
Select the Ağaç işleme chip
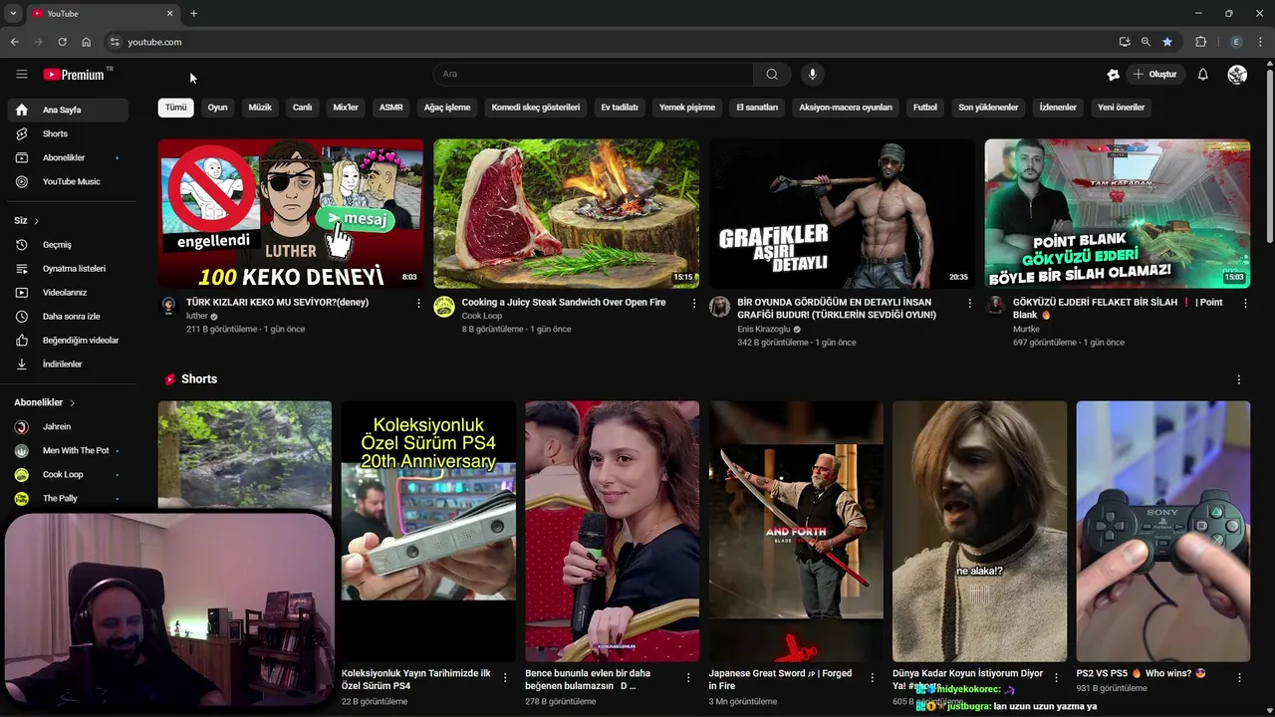click(447, 107)
